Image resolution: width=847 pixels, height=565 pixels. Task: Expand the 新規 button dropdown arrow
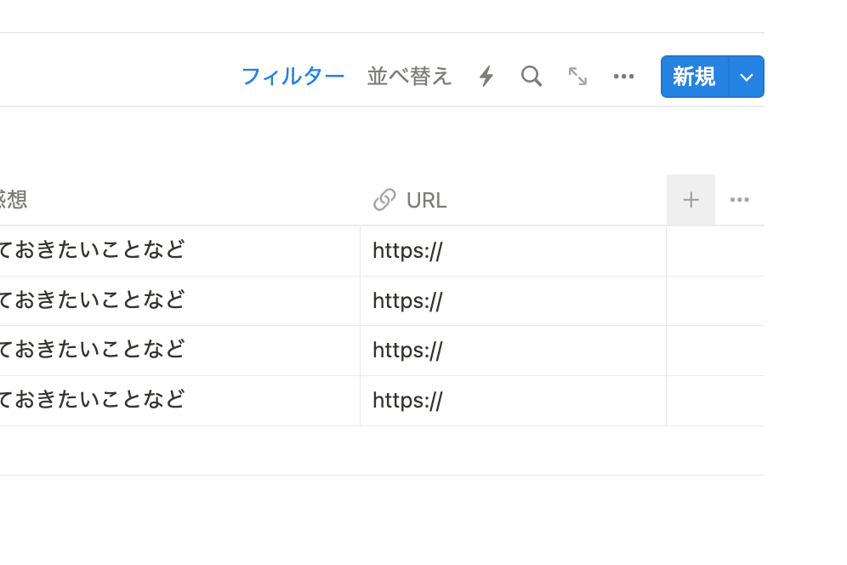point(747,77)
